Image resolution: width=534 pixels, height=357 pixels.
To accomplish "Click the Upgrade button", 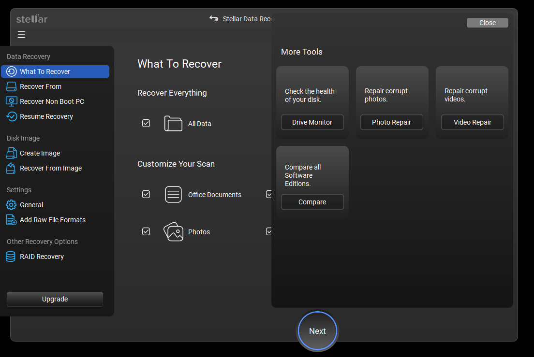I will pos(55,299).
